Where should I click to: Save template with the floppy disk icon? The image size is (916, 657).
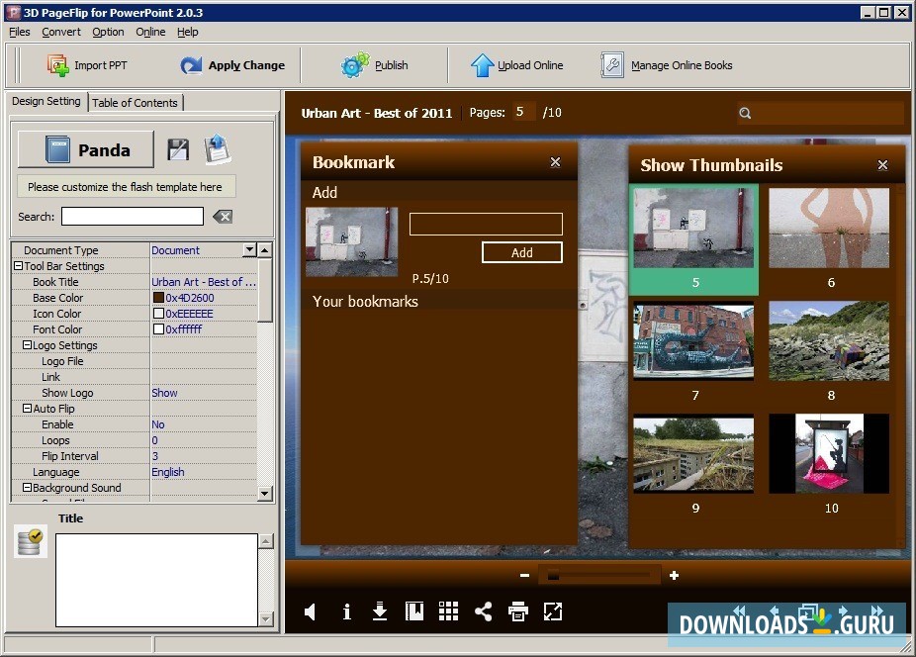[178, 149]
